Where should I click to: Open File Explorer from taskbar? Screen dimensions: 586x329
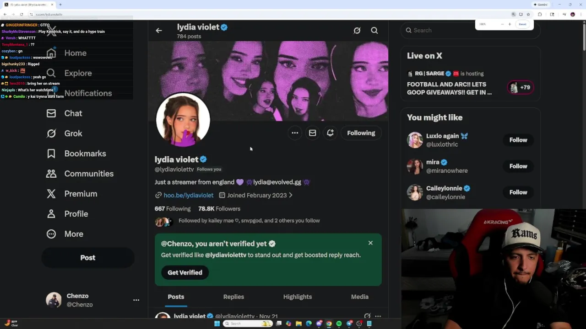pyautogui.click(x=298, y=324)
